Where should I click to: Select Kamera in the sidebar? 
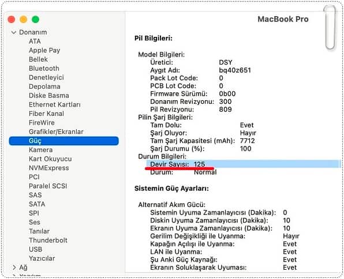pyautogui.click(x=40, y=150)
